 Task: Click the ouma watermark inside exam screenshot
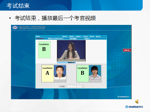(123, 97)
